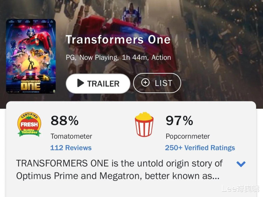The width and height of the screenshot is (263, 197).
Task: Select the Tomatometer label
Action: (x=71, y=136)
